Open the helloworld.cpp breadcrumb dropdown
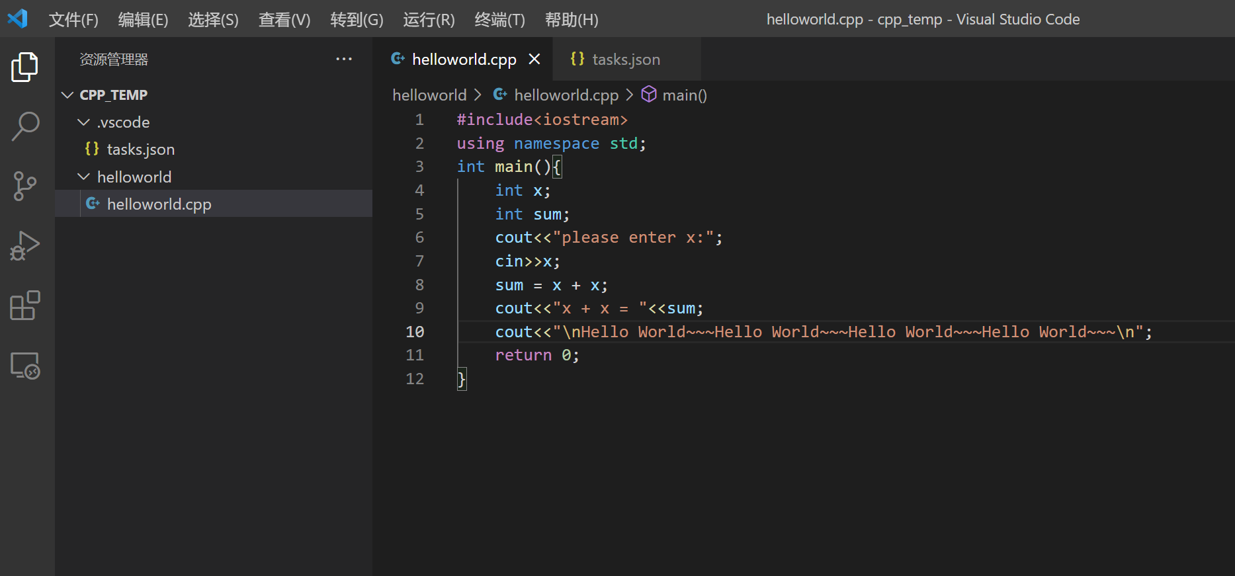The height and width of the screenshot is (576, 1235). coord(566,95)
